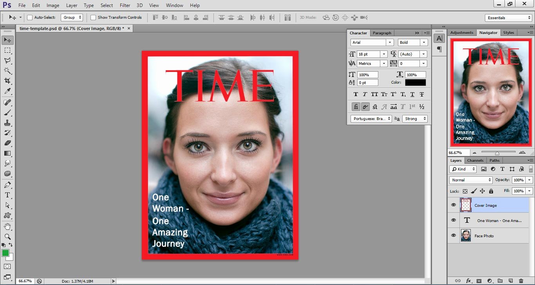
Task: Select the Zoom tool
Action: (x=7, y=237)
